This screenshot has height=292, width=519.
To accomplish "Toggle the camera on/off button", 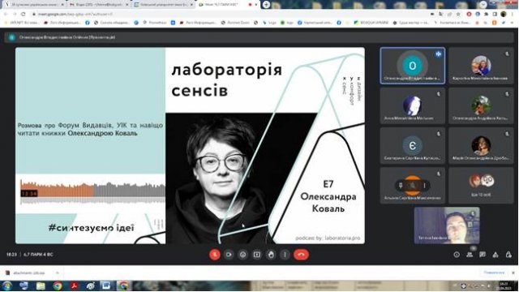I will pos(229,255).
